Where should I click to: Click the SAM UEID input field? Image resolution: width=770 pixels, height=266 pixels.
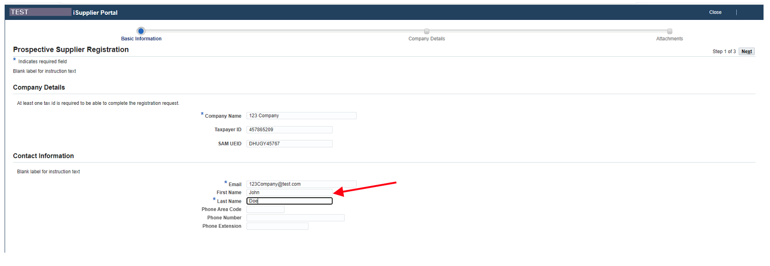pos(289,144)
